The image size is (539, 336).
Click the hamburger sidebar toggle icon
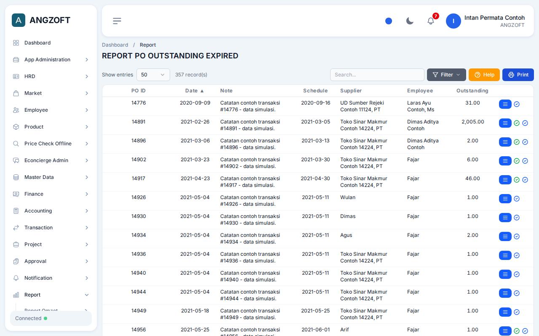(x=117, y=21)
